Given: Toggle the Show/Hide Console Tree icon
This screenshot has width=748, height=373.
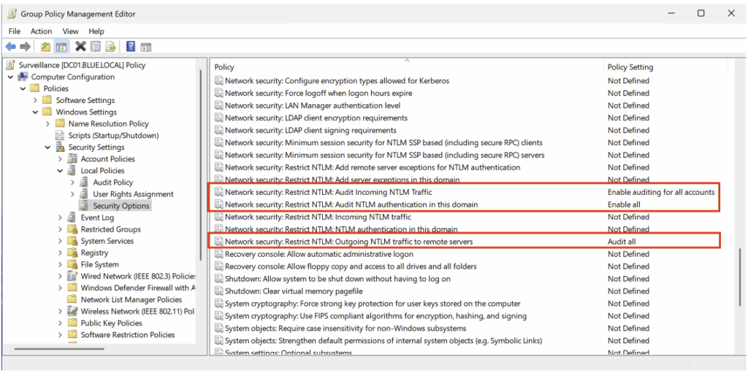Looking at the screenshot, I should tap(62, 47).
